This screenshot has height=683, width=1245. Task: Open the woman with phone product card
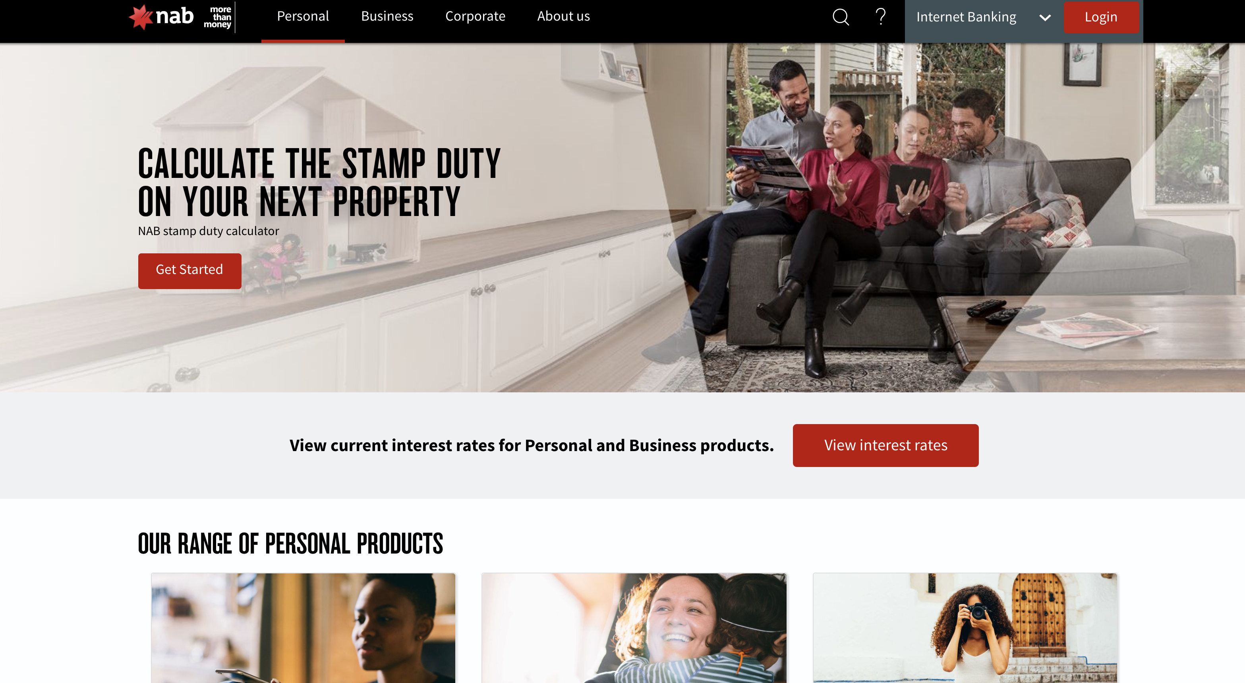pos(303,628)
